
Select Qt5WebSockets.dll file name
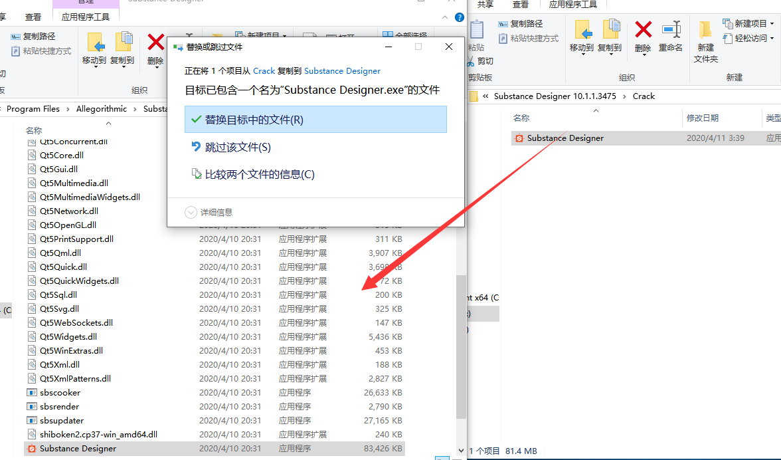(x=77, y=323)
